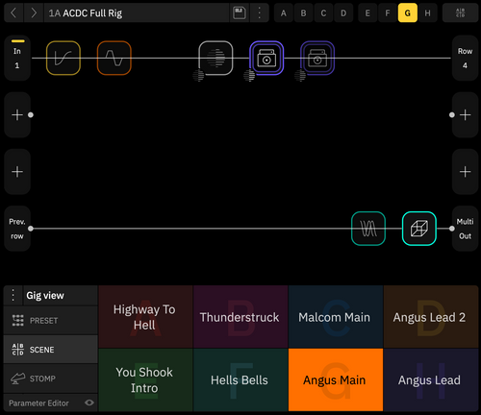
Task: Click the Parameter Editor label
Action: click(x=38, y=403)
